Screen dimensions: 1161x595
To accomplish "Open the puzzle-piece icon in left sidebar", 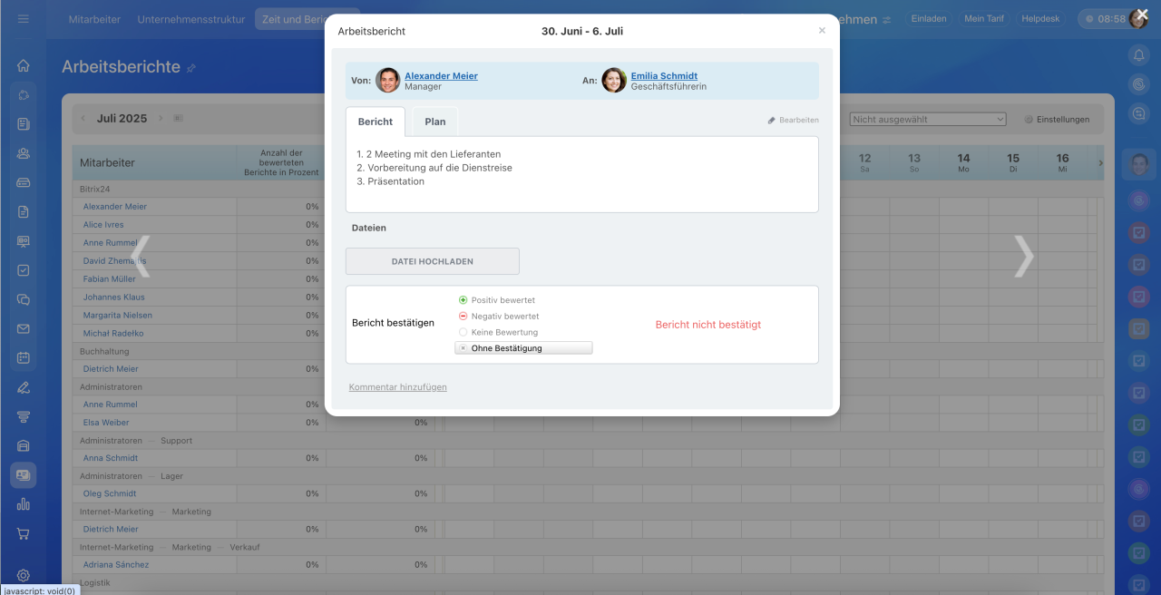I will click(x=24, y=95).
